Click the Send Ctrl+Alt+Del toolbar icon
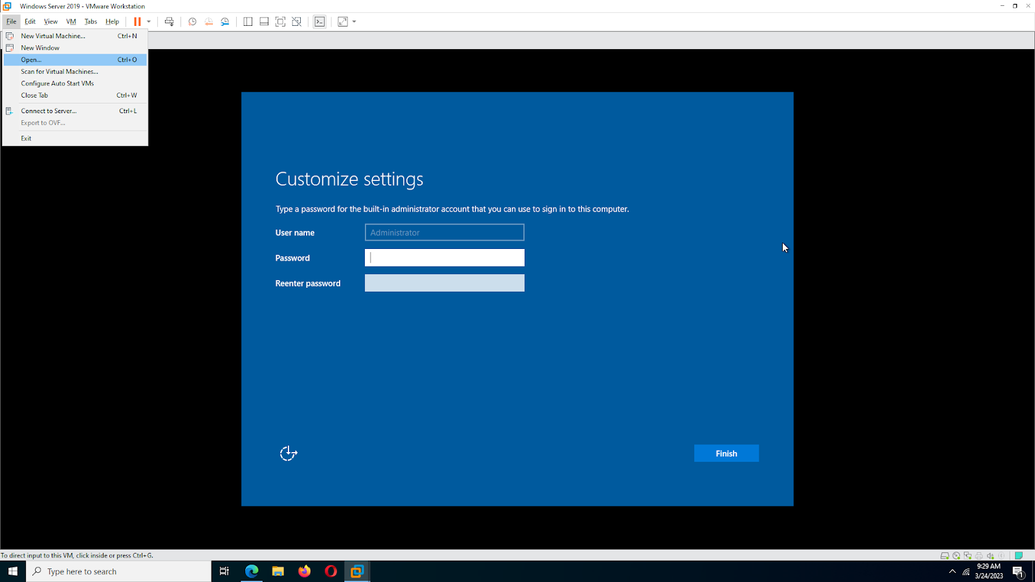The image size is (1035, 582). [169, 21]
